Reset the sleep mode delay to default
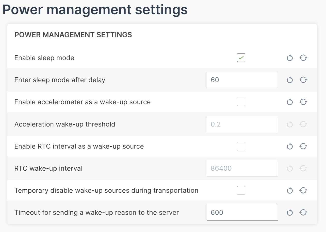Screen dimensions: 326x232 [x=290, y=80]
